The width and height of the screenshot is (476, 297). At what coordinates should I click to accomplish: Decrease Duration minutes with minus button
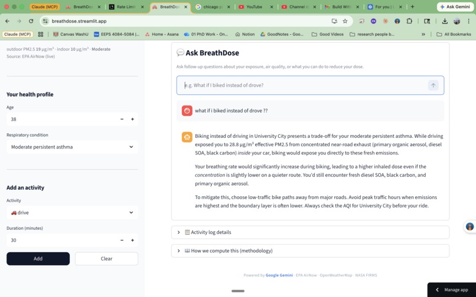tap(122, 240)
